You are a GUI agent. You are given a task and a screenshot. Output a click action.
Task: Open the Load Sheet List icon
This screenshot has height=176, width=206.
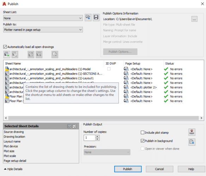tap(88, 18)
